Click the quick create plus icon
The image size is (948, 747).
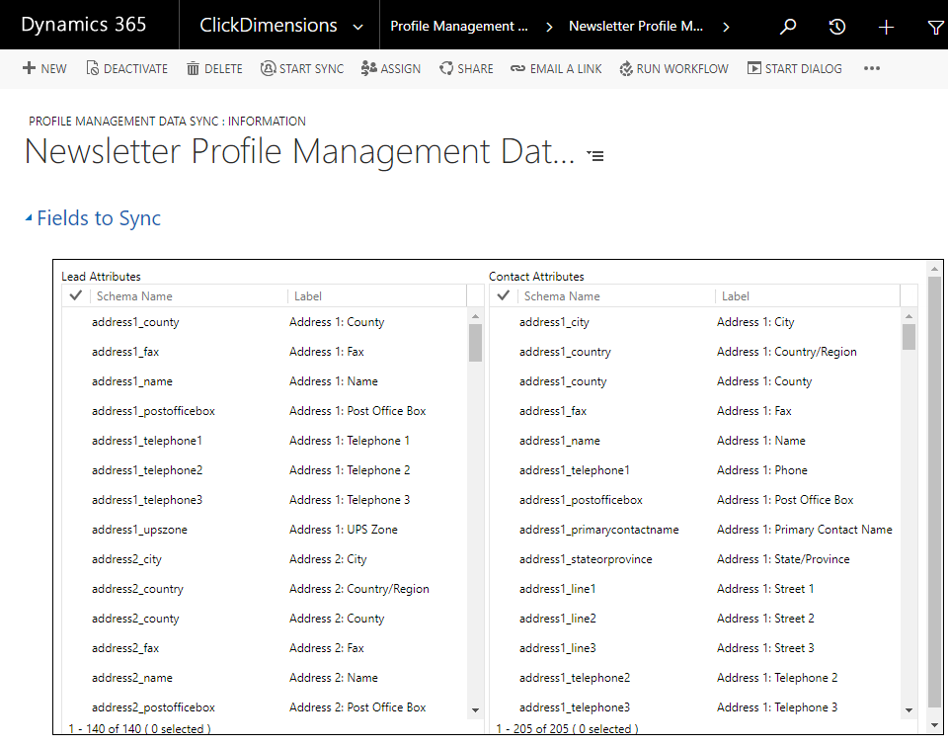pyautogui.click(x=886, y=28)
